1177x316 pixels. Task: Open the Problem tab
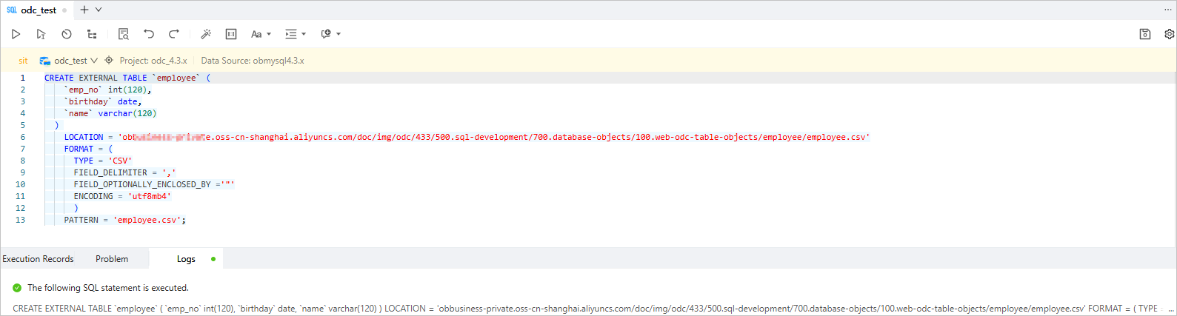(112, 259)
